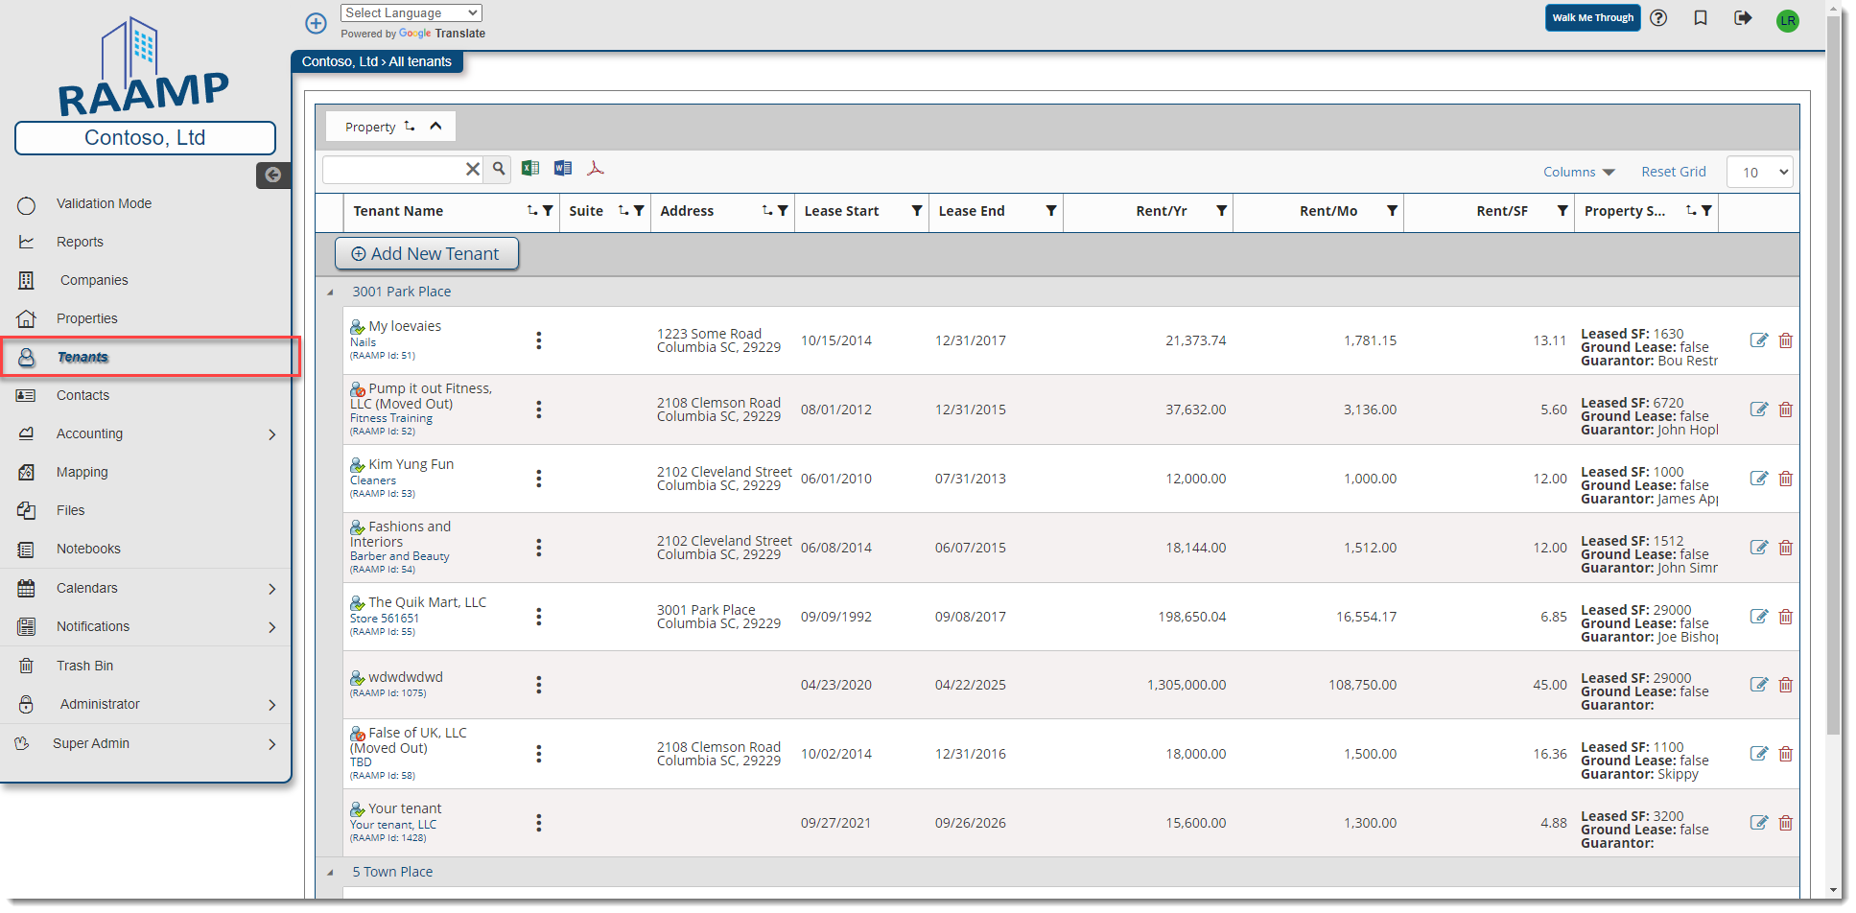The width and height of the screenshot is (1856, 913).
Task: Edit the Kim Yung Fun tenant
Action: (1759, 479)
